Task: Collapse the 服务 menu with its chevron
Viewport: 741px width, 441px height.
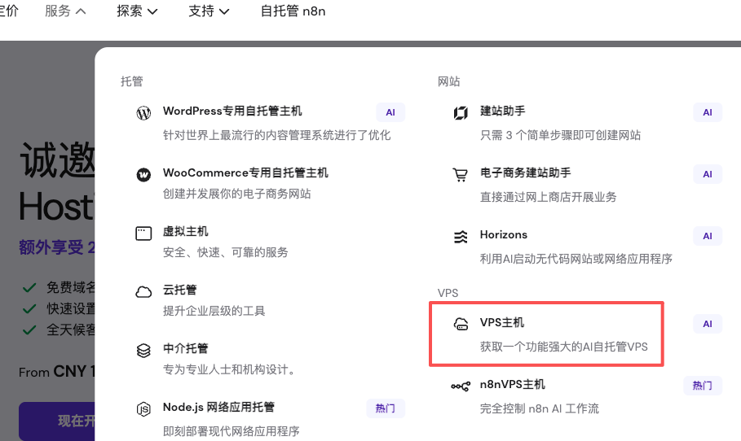Action: 81,11
